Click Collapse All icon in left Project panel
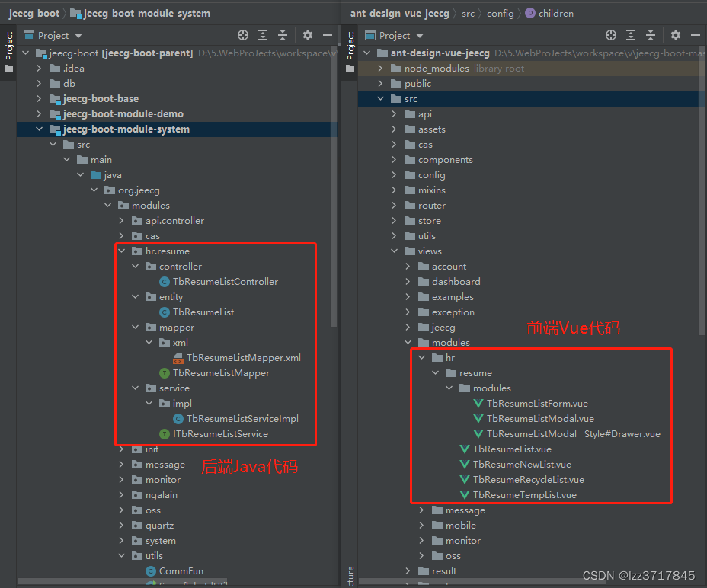707x588 pixels. point(283,35)
